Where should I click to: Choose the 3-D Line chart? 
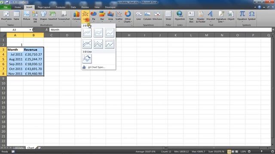pyautogui.click(x=87, y=59)
